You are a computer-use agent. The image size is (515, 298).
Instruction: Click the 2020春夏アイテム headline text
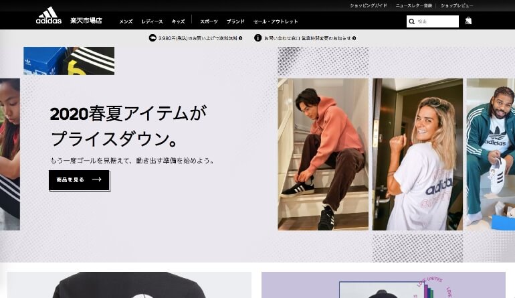pos(128,127)
